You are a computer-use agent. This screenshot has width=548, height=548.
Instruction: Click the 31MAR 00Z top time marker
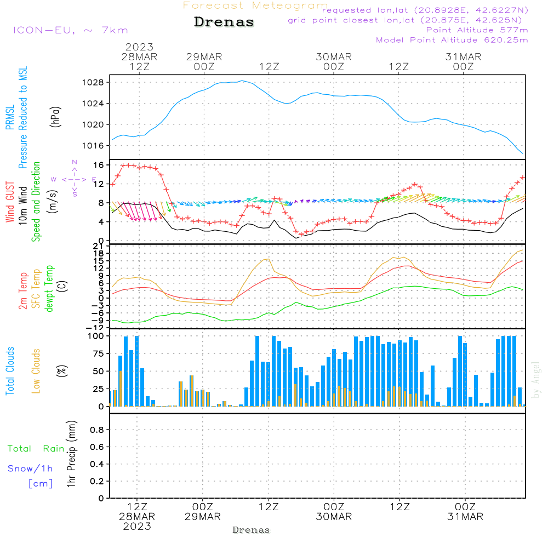tap(464, 61)
